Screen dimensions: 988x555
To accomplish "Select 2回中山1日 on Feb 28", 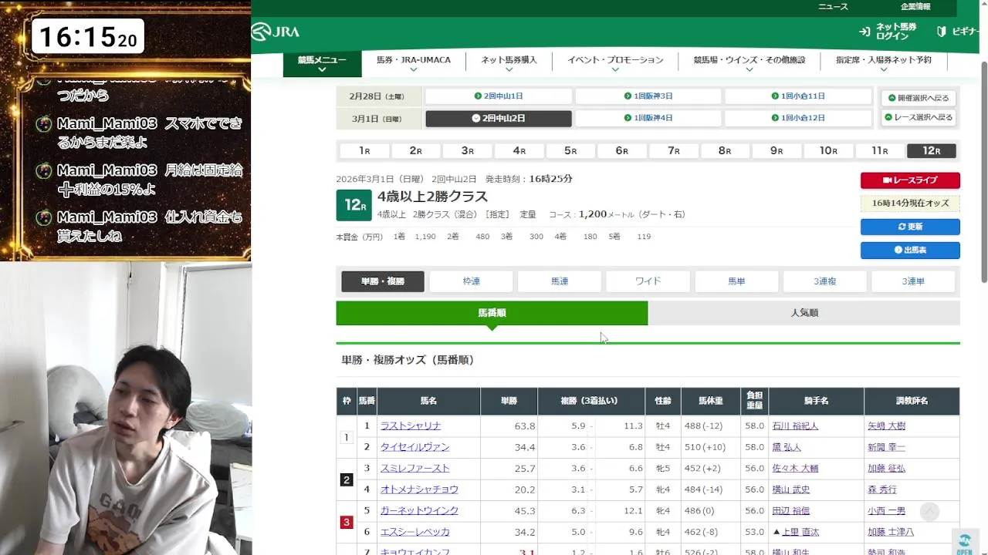I will click(499, 96).
